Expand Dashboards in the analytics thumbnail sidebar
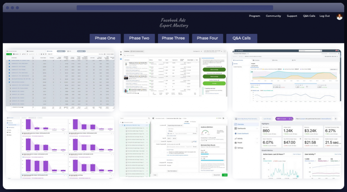This screenshot has width=347, height=192. coord(246,128)
